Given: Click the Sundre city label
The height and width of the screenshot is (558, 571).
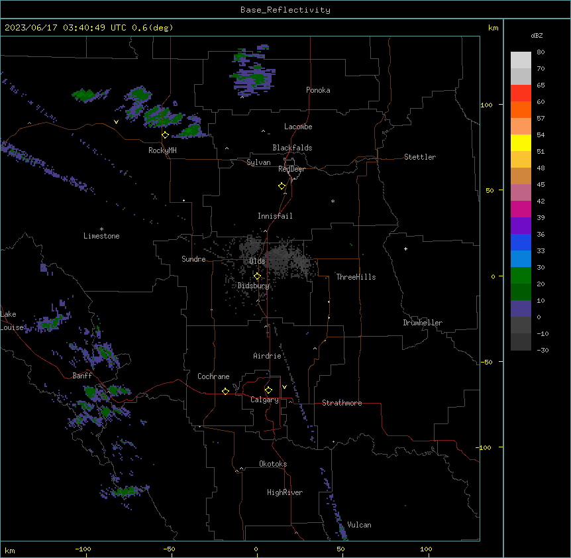Looking at the screenshot, I should [x=193, y=259].
